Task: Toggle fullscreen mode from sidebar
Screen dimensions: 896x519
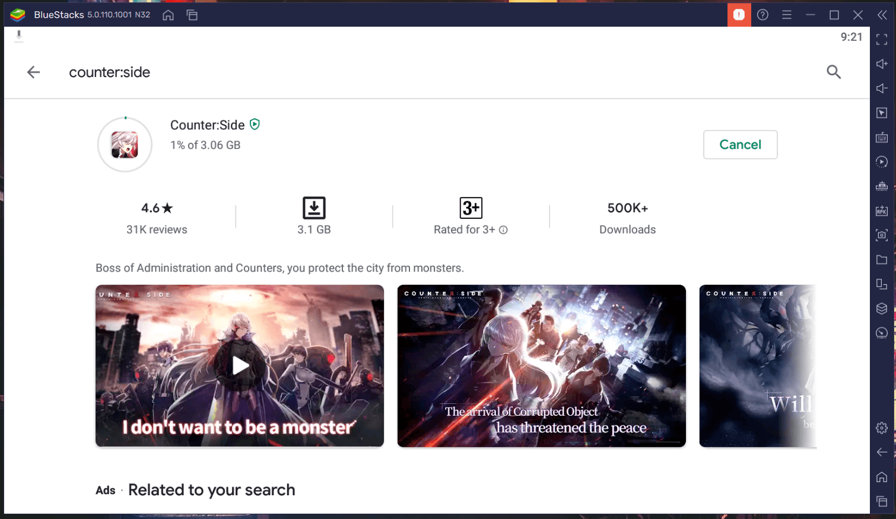Action: 882,40
